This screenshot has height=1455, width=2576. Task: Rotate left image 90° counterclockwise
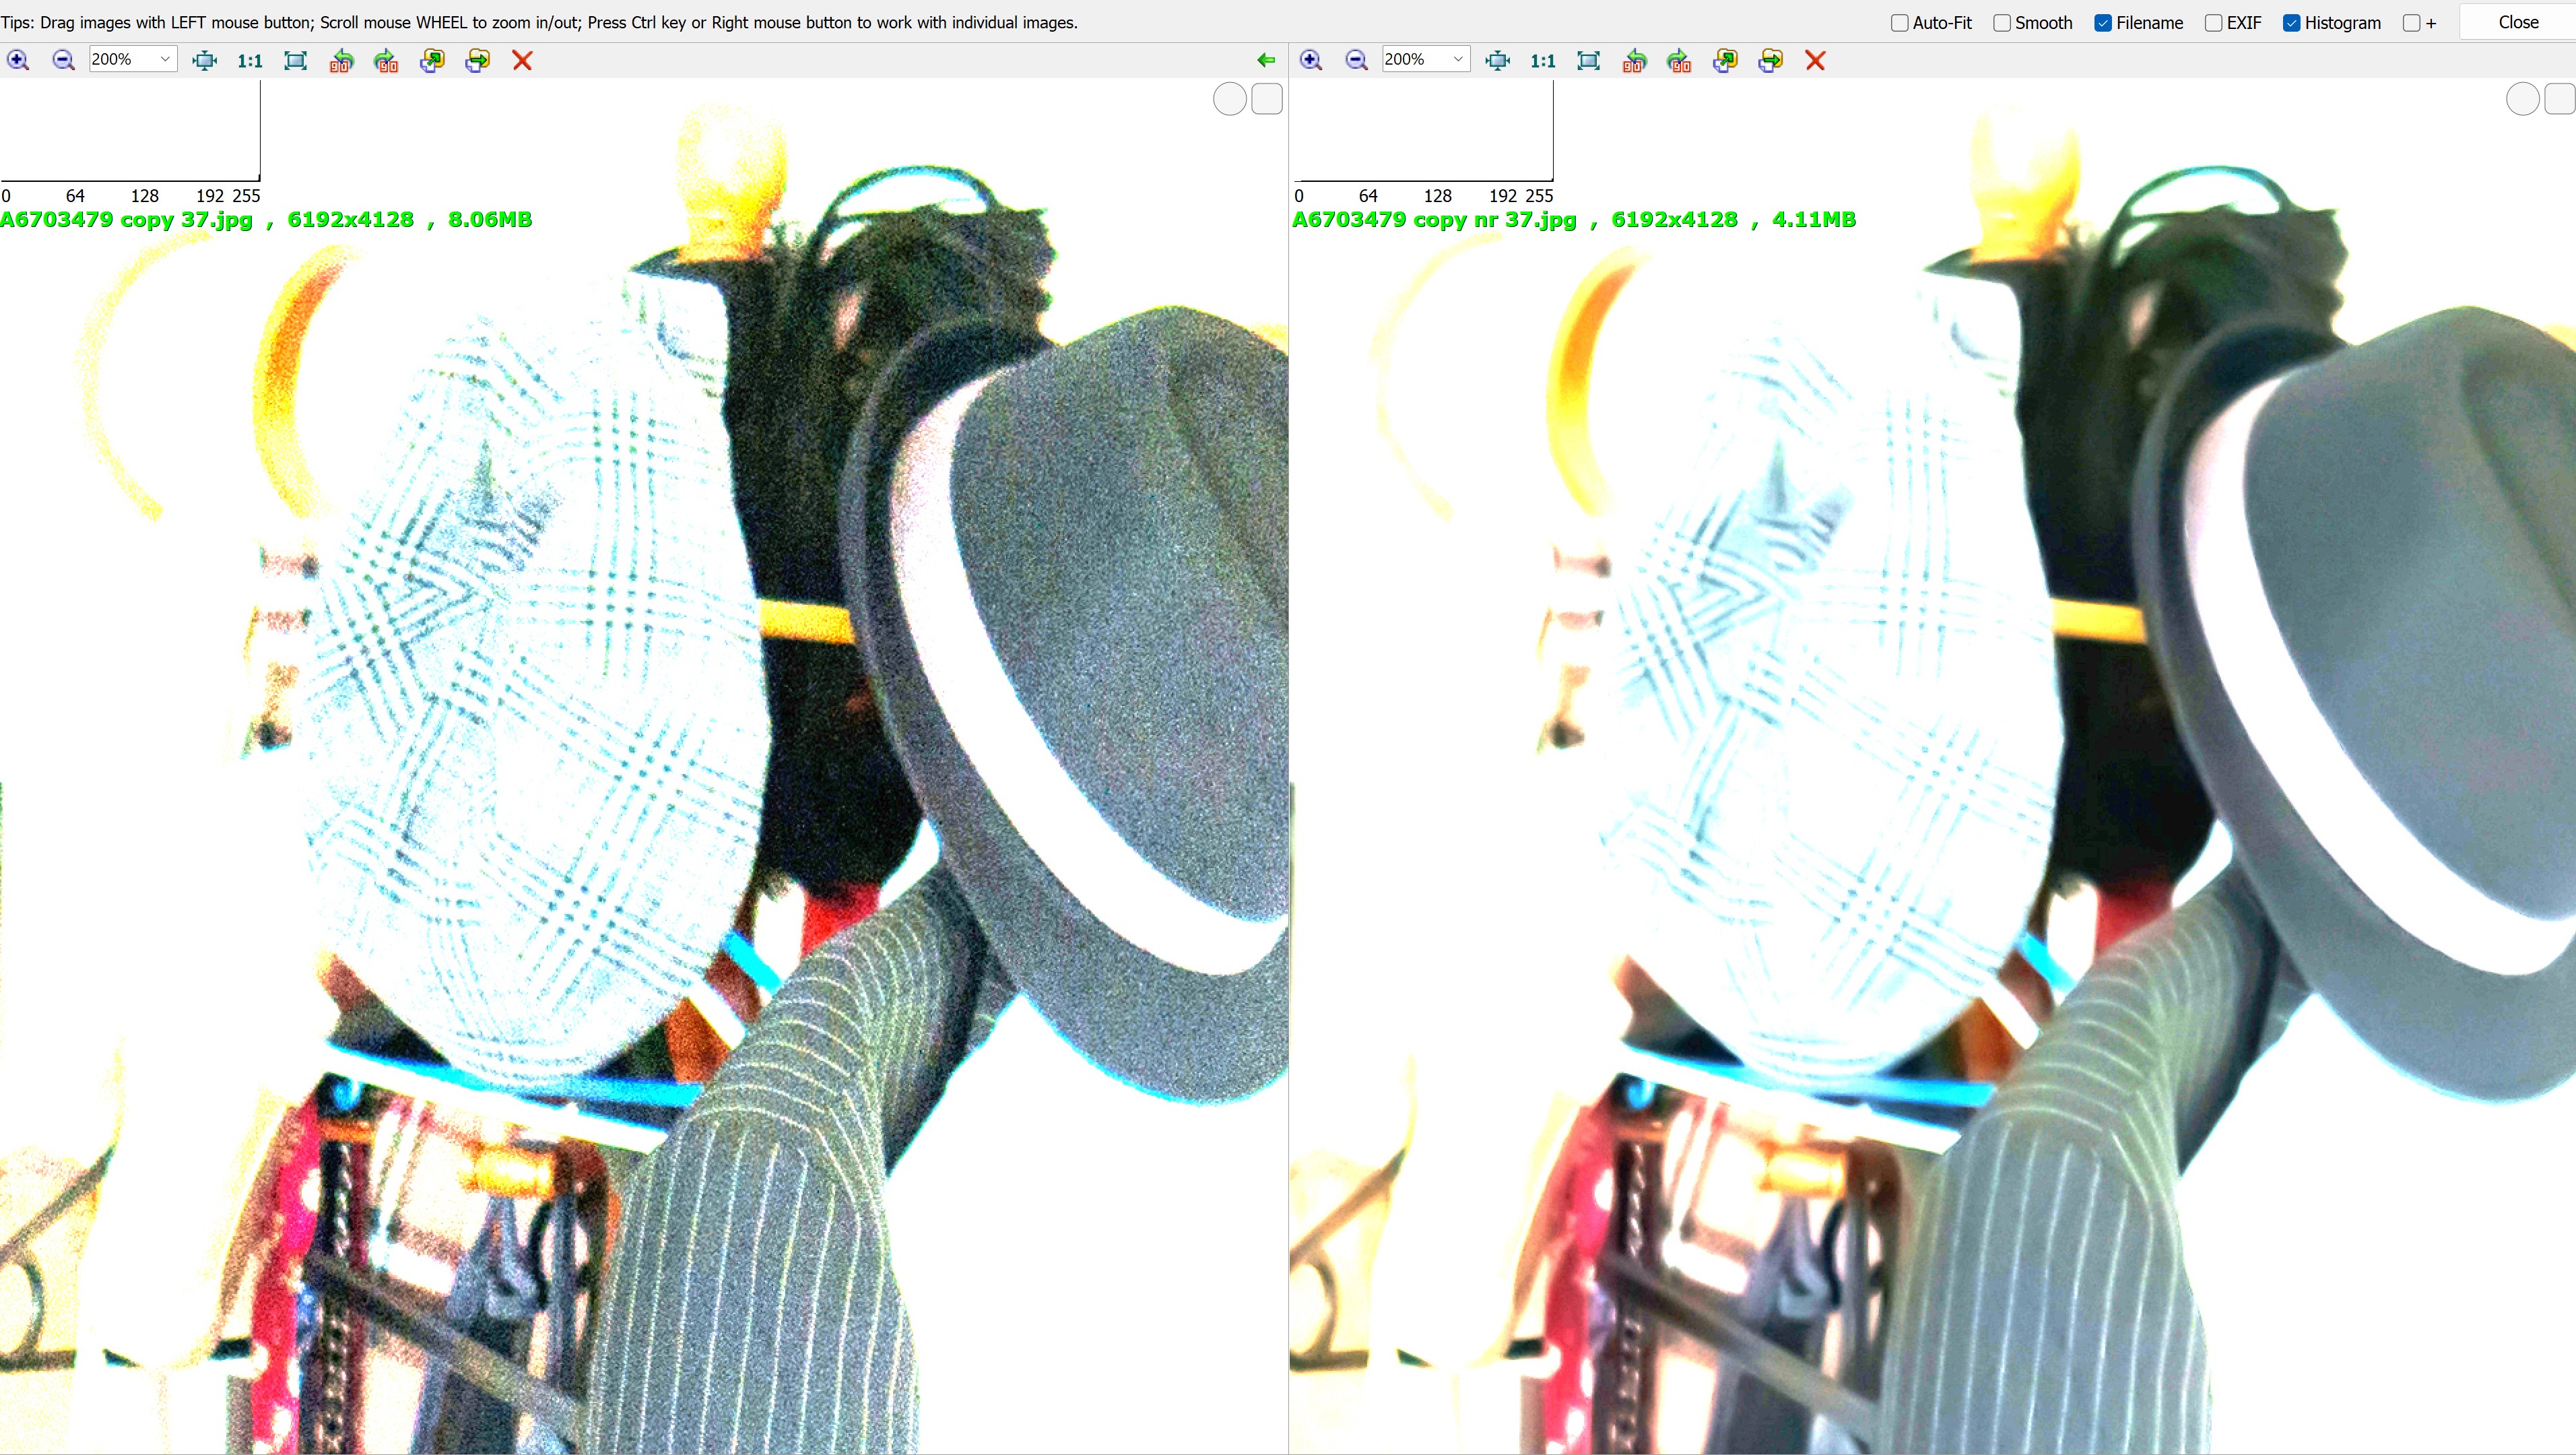341,60
